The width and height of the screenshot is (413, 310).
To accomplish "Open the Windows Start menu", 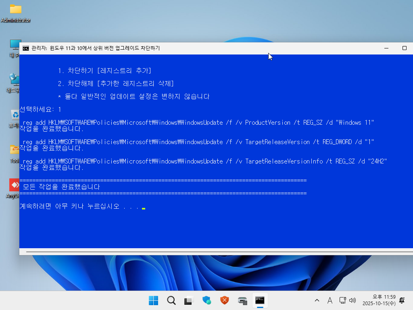I will pyautogui.click(x=153, y=300).
